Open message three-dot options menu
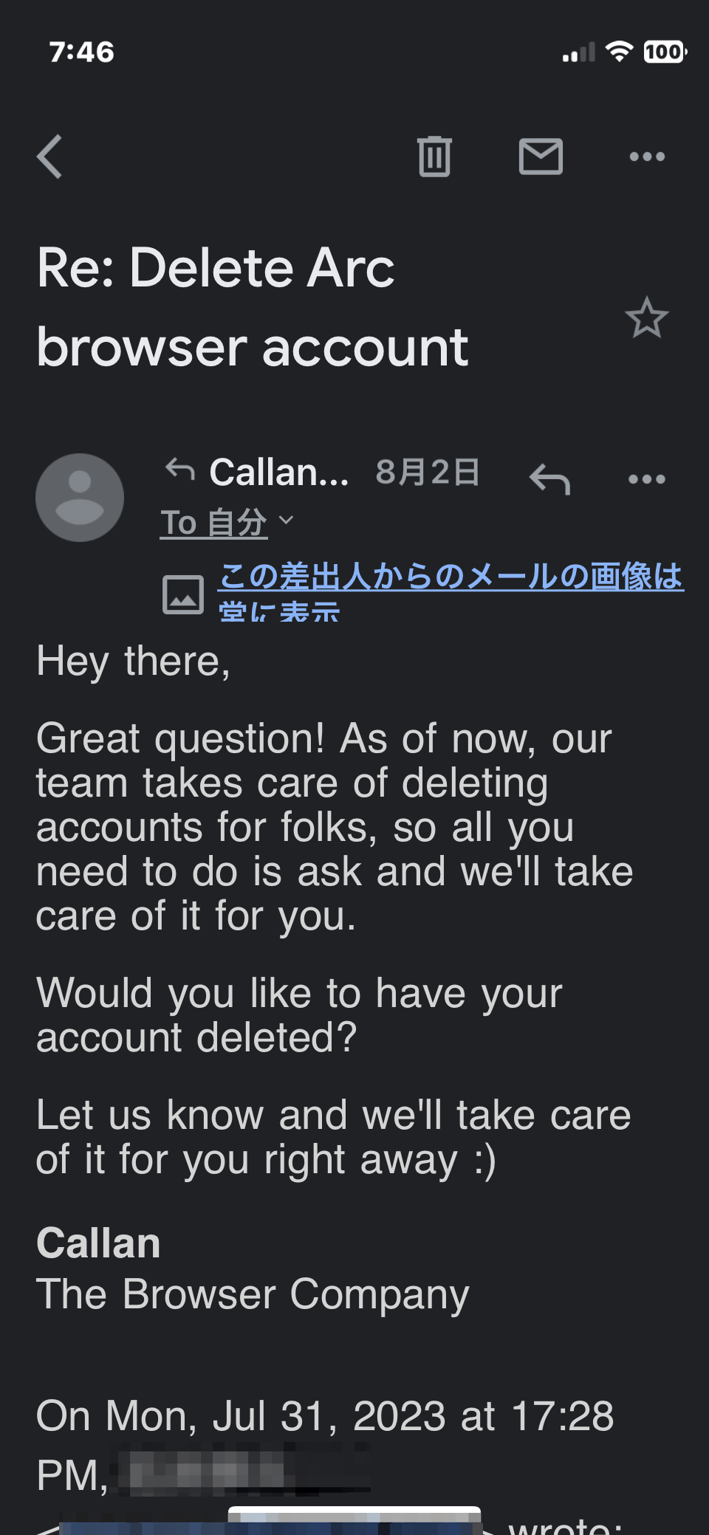 pos(647,479)
